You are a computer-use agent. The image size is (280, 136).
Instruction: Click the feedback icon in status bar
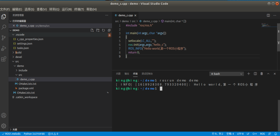pos(269,134)
